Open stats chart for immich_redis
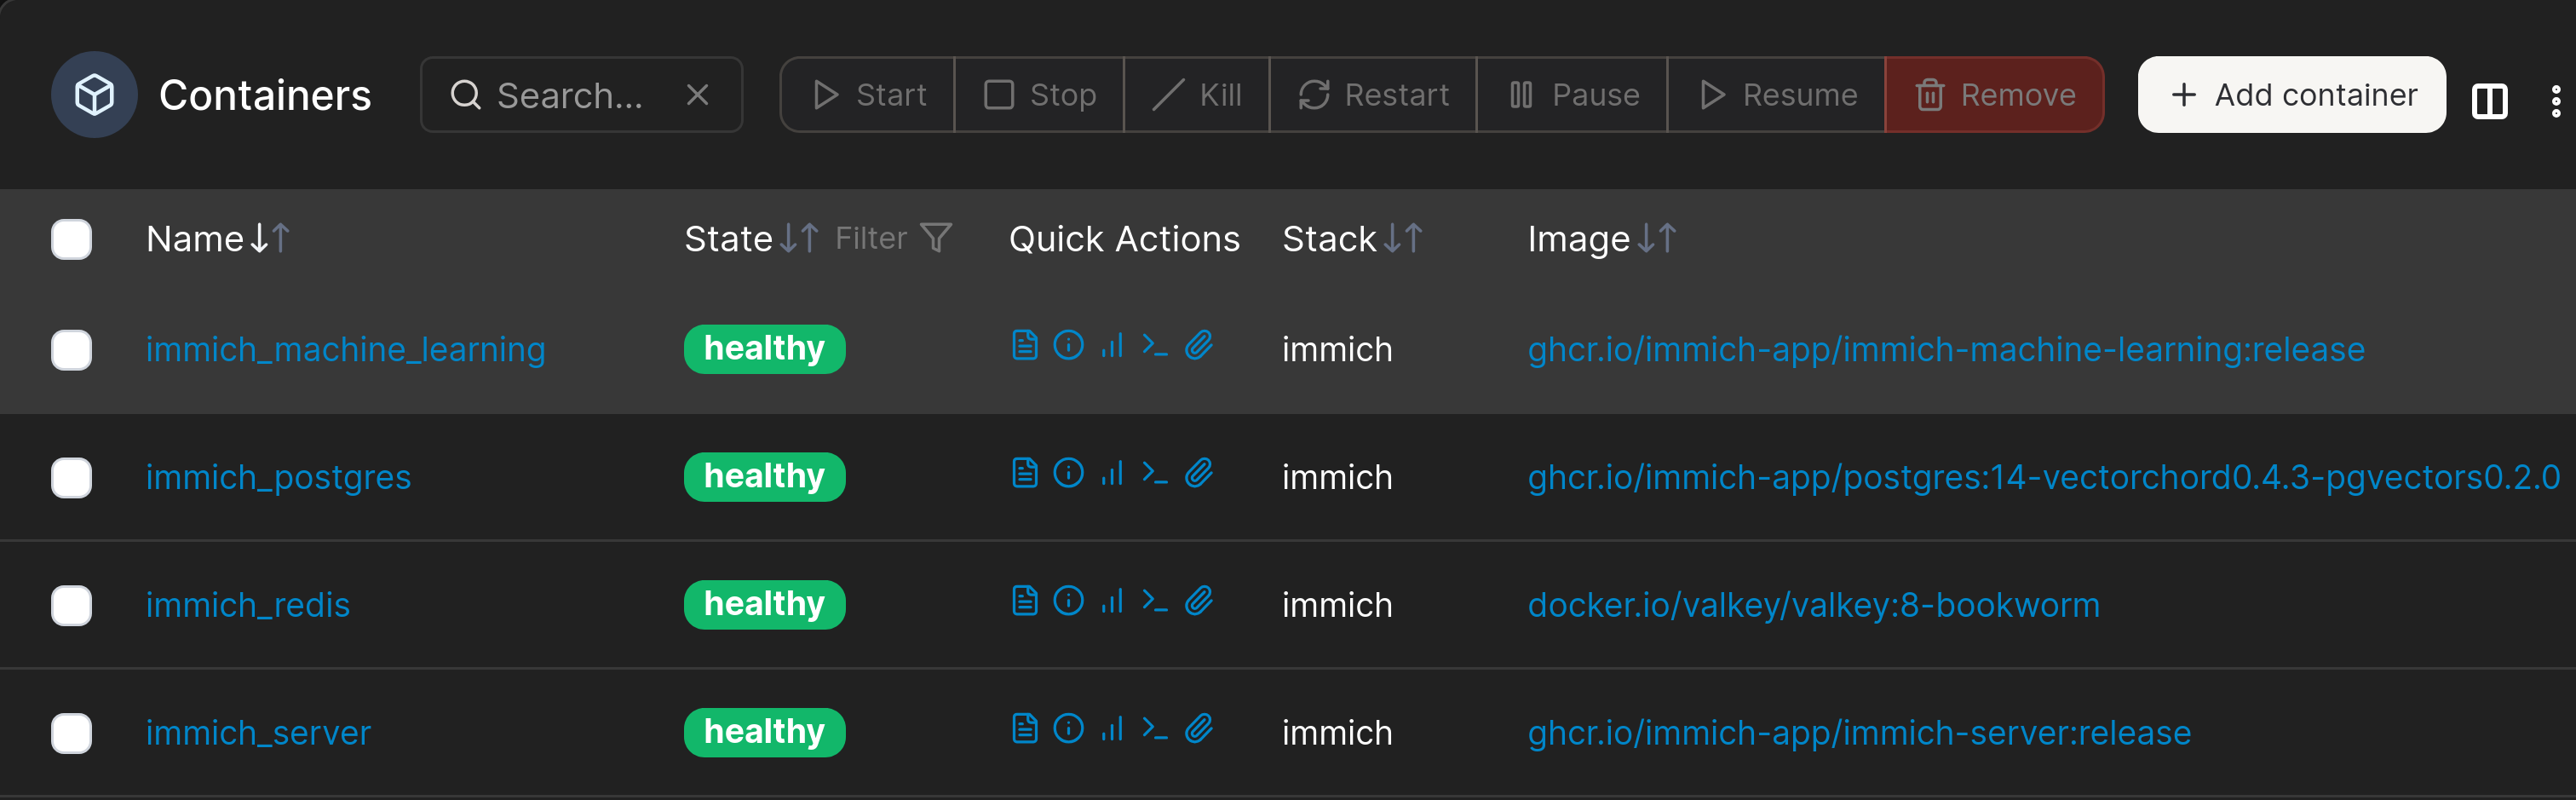Image resolution: width=2576 pixels, height=800 pixels. (x=1112, y=601)
